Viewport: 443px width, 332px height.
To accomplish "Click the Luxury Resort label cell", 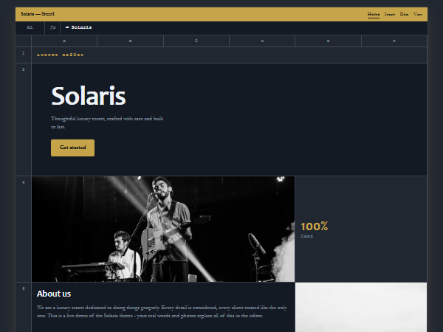I will pyautogui.click(x=229, y=55).
